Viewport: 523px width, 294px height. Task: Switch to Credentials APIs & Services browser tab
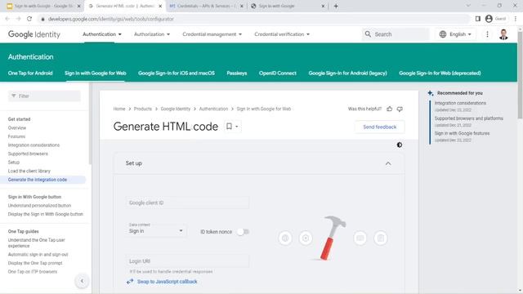coord(206,6)
